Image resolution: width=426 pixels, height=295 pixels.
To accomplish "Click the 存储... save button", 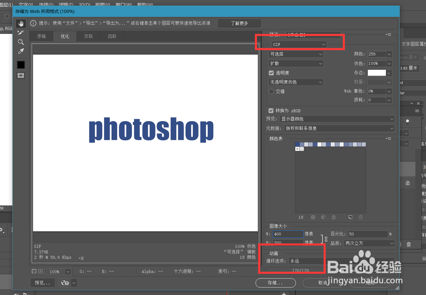I will click(276, 283).
